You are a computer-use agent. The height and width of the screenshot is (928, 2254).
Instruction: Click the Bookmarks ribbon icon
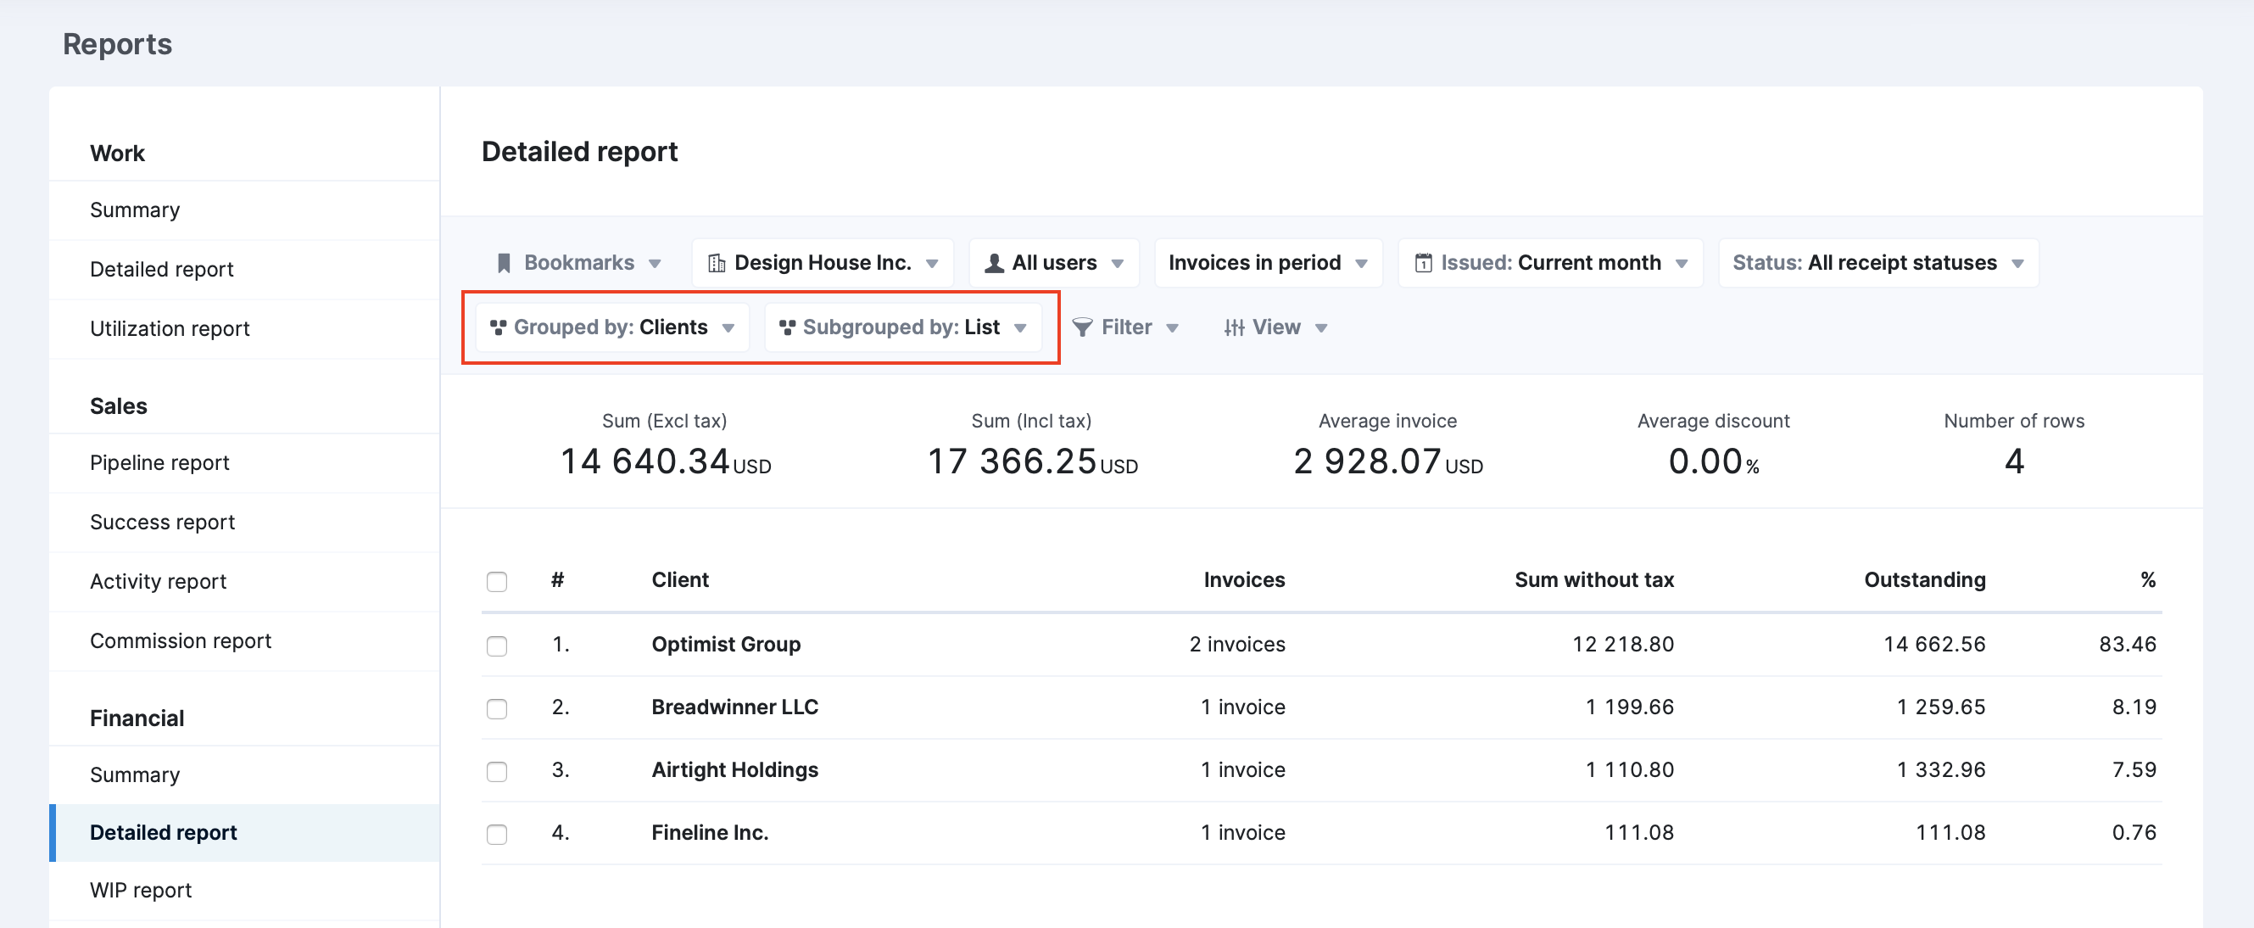point(504,264)
